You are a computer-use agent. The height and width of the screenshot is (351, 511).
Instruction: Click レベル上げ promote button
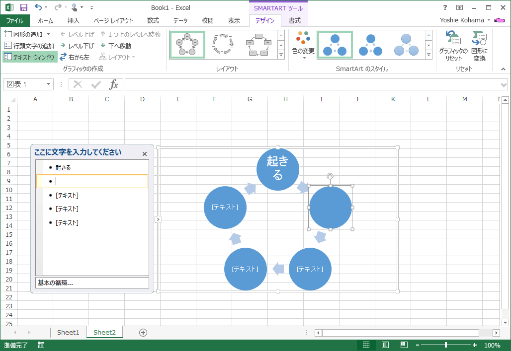(x=77, y=34)
